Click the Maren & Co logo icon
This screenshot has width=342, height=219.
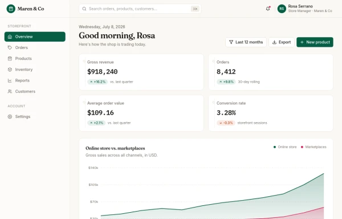point(11,9)
